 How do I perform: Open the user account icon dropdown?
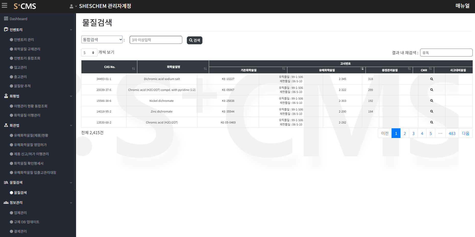(73, 6)
